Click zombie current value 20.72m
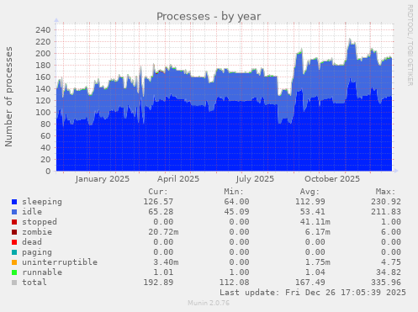 pyautogui.click(x=163, y=232)
